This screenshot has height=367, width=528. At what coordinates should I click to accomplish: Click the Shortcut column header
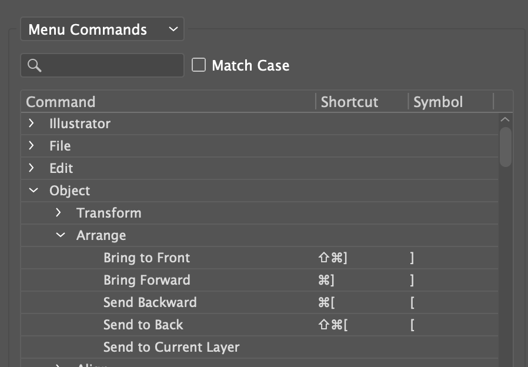(349, 102)
